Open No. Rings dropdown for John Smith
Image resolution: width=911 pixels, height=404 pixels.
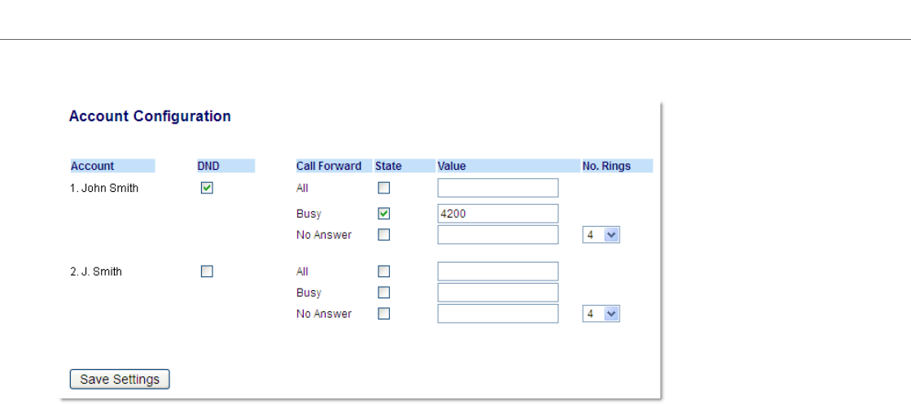[601, 235]
